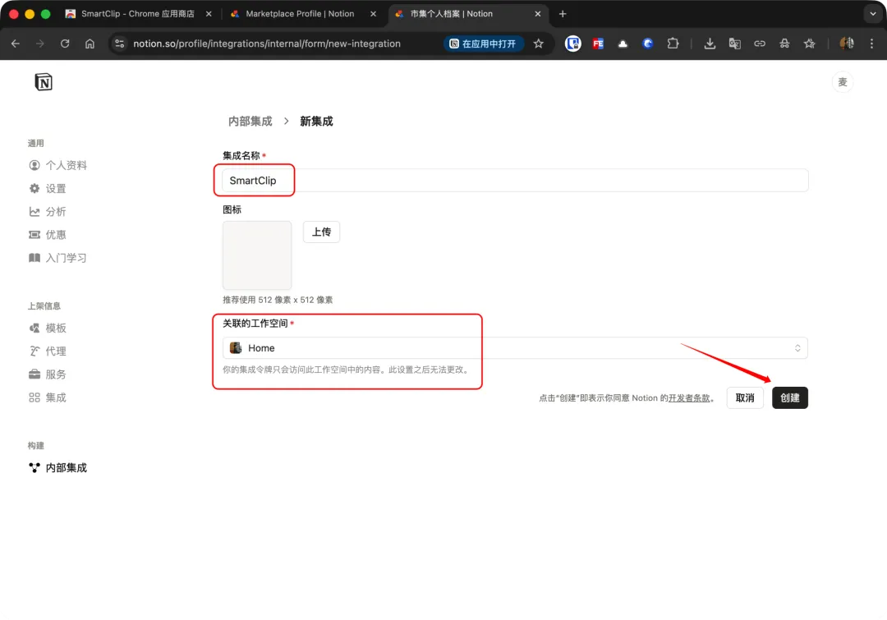The image size is (887, 620).
Task: Click the star bookmarks extension icon
Action: point(810,44)
